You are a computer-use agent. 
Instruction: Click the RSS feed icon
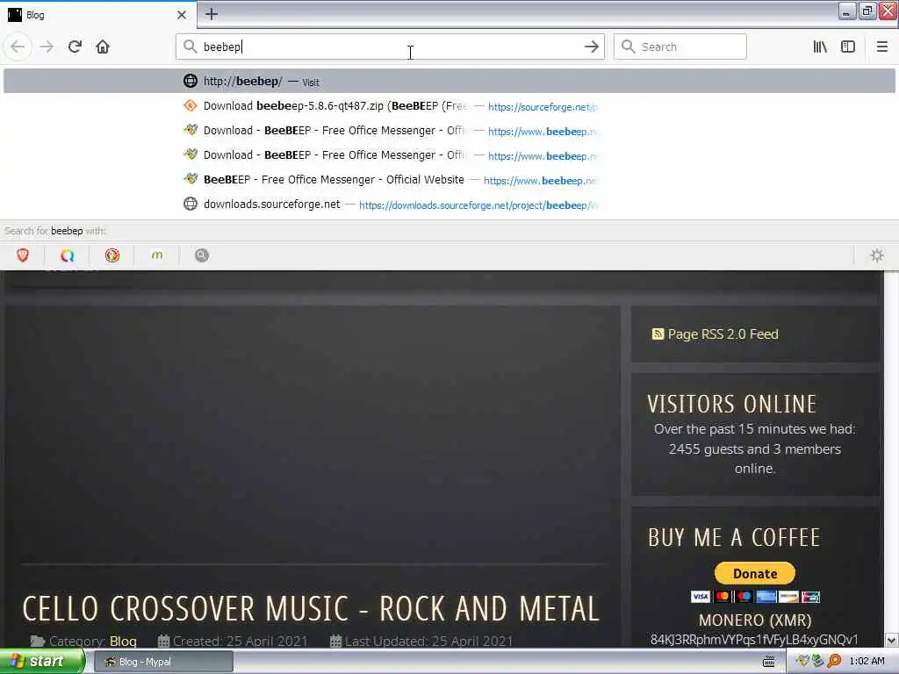[658, 333]
